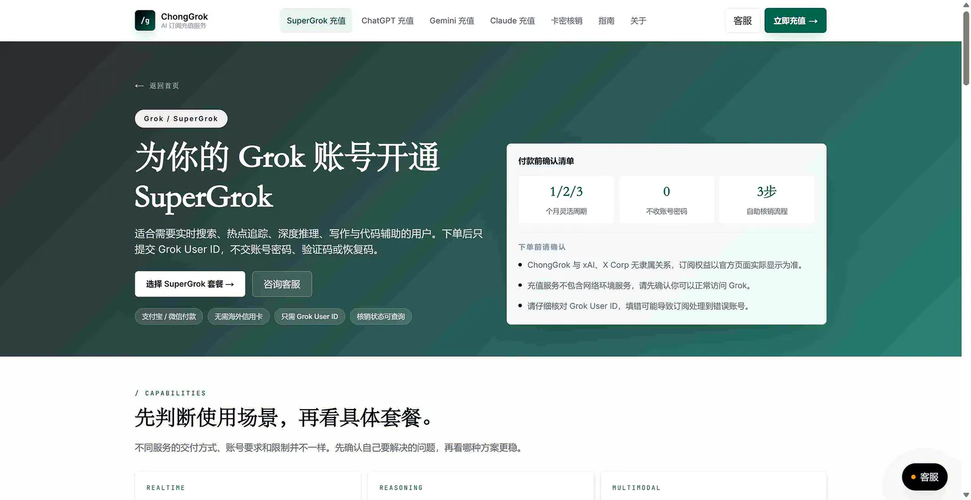
Task: Click the ChongGrok /g logo icon
Action: (145, 20)
